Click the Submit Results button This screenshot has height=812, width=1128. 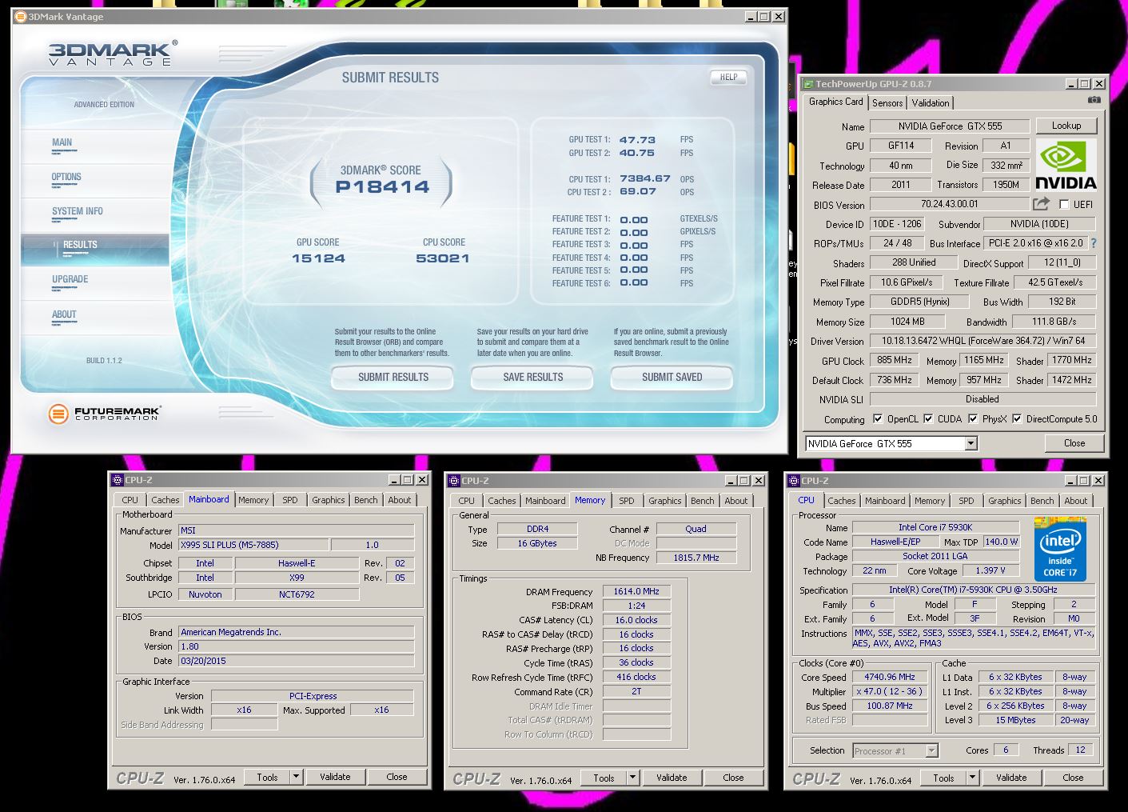(393, 377)
